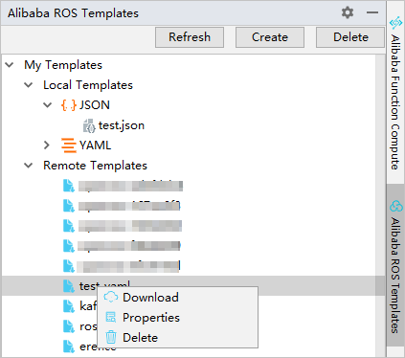Switch to Alibaba ROS Templates side tab

coord(395,265)
